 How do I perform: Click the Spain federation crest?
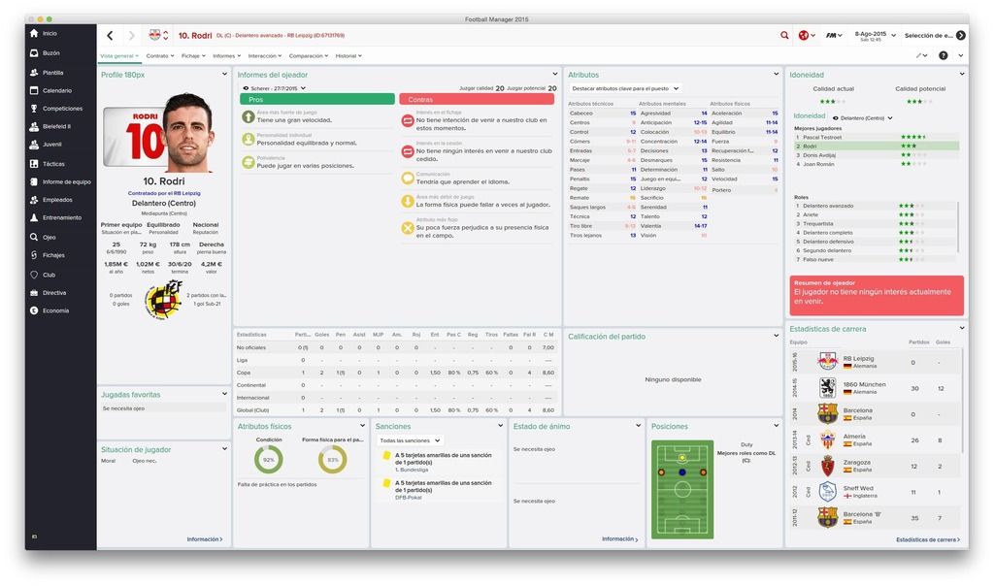(163, 299)
